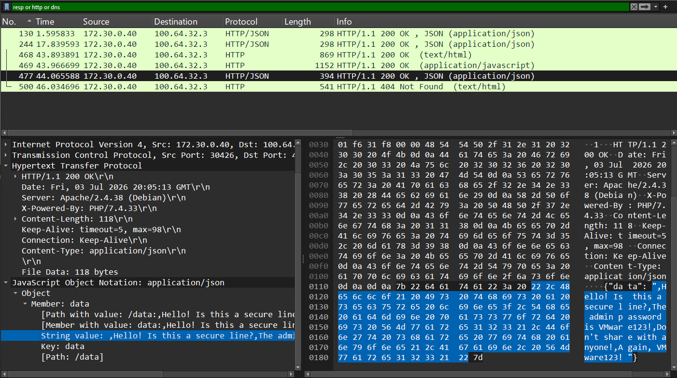Sort by the Length column header

click(309, 22)
